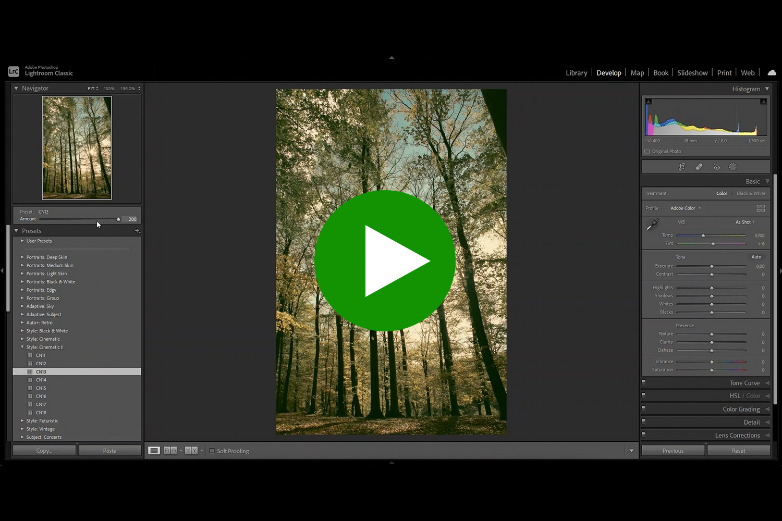
Task: Switch to Loupe view in toolbar
Action: tap(154, 451)
